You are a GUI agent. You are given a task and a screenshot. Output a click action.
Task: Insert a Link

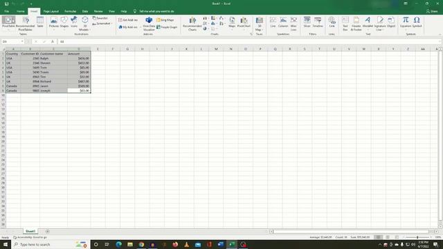[332, 22]
